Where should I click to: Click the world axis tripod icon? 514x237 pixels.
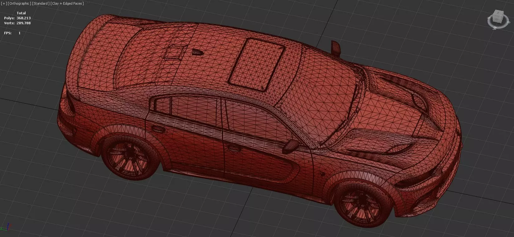pos(6,227)
